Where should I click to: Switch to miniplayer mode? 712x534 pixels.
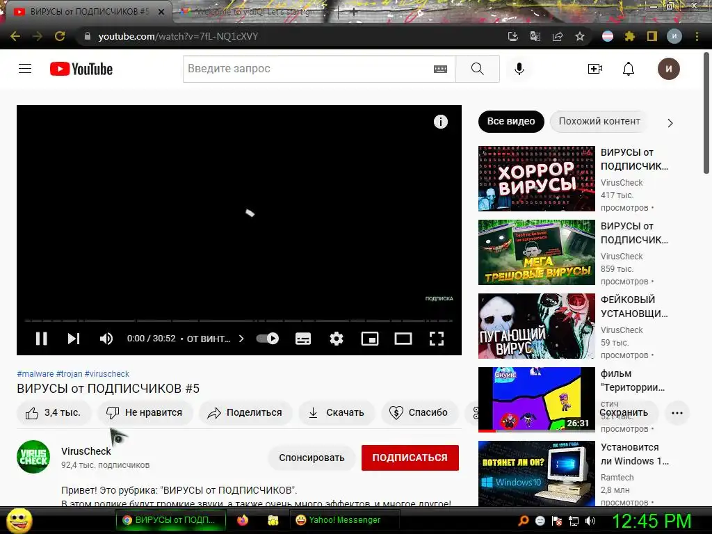(370, 339)
